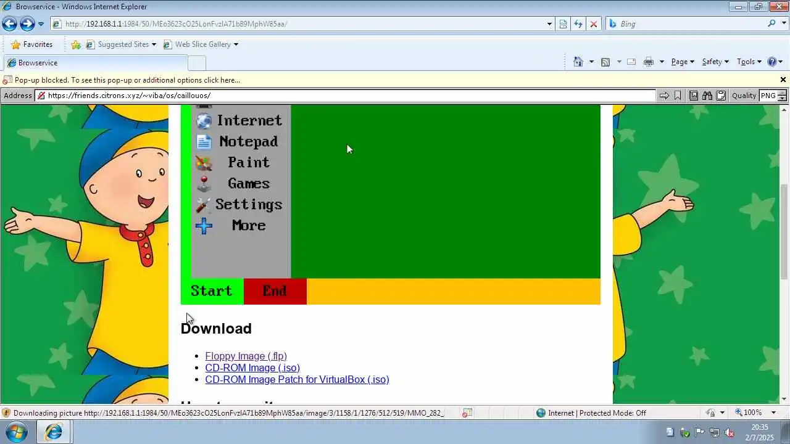This screenshot has height=444, width=790.
Task: Click Internet Protected Mode Off status
Action: [591, 413]
